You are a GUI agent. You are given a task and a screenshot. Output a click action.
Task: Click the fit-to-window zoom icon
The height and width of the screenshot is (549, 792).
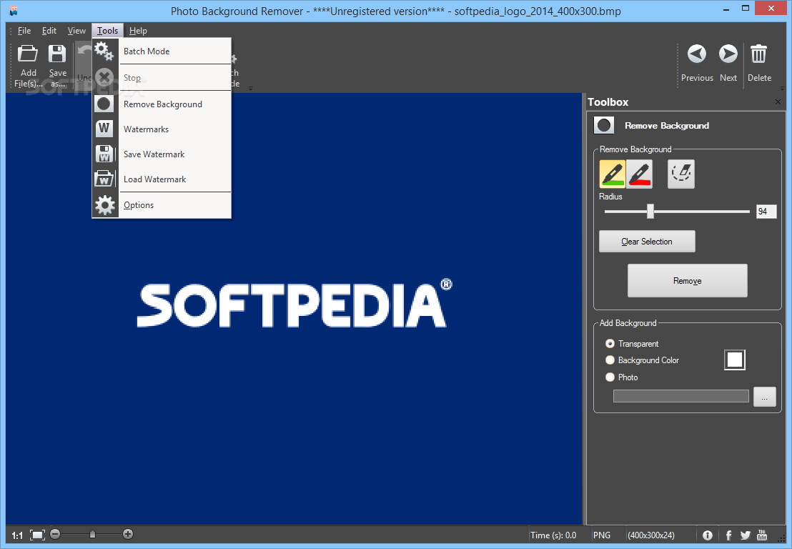(37, 535)
